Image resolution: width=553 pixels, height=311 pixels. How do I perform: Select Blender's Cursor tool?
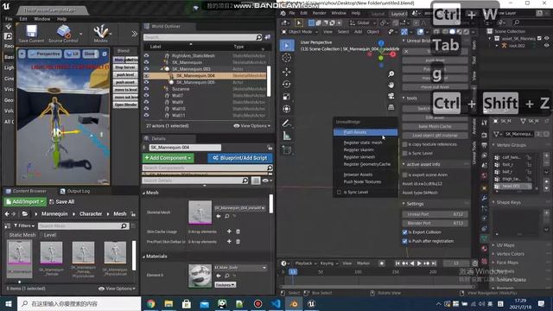(287, 58)
